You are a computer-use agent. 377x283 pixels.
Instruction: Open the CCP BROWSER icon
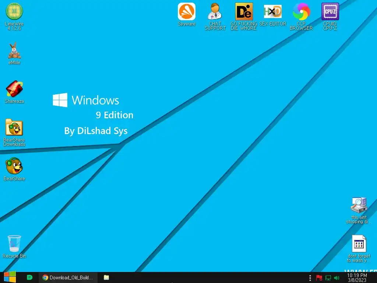(301, 16)
